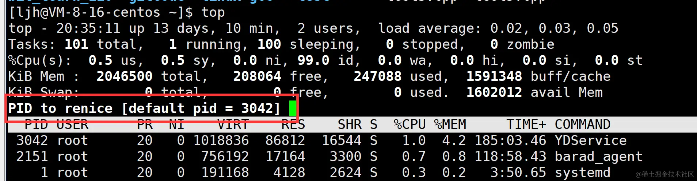The image size is (697, 181).
Task: Click the time value 3:50.65
Action: [x=518, y=173]
